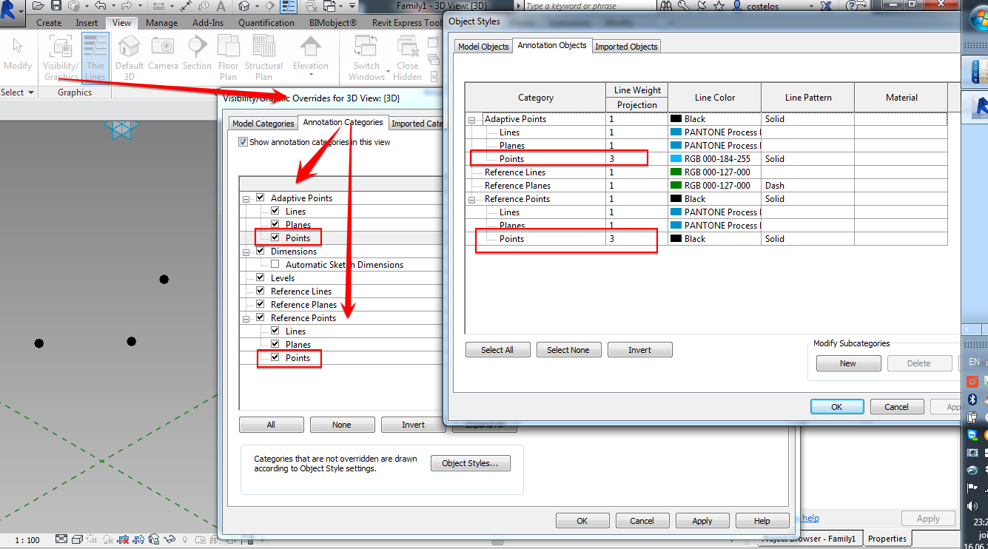Click the Select None button
Screen dimensions: 988x549
pyautogui.click(x=568, y=349)
